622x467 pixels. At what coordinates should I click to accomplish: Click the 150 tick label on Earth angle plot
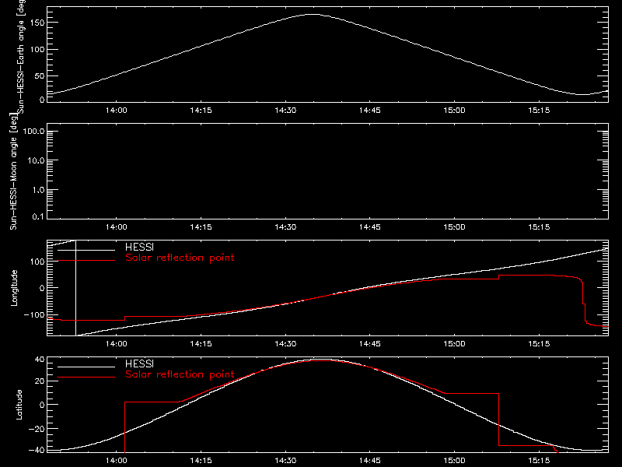37,23
